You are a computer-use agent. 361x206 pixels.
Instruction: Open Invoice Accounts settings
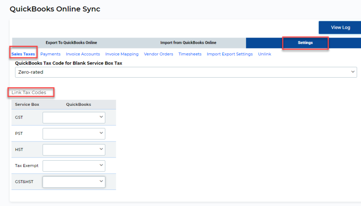pyautogui.click(x=83, y=54)
